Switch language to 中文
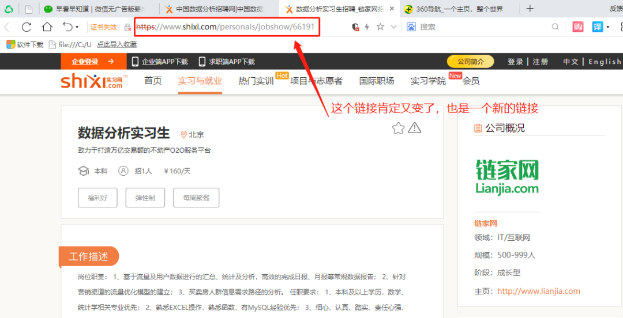Viewport: 623px width, 318px height. tap(571, 62)
